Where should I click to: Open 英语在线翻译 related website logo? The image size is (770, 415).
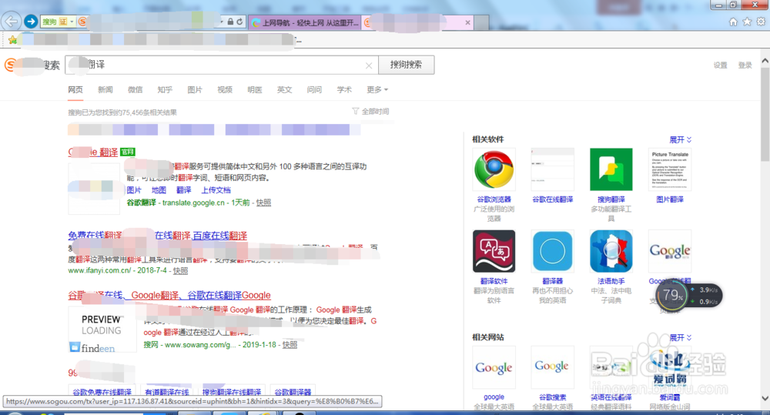pos(611,367)
